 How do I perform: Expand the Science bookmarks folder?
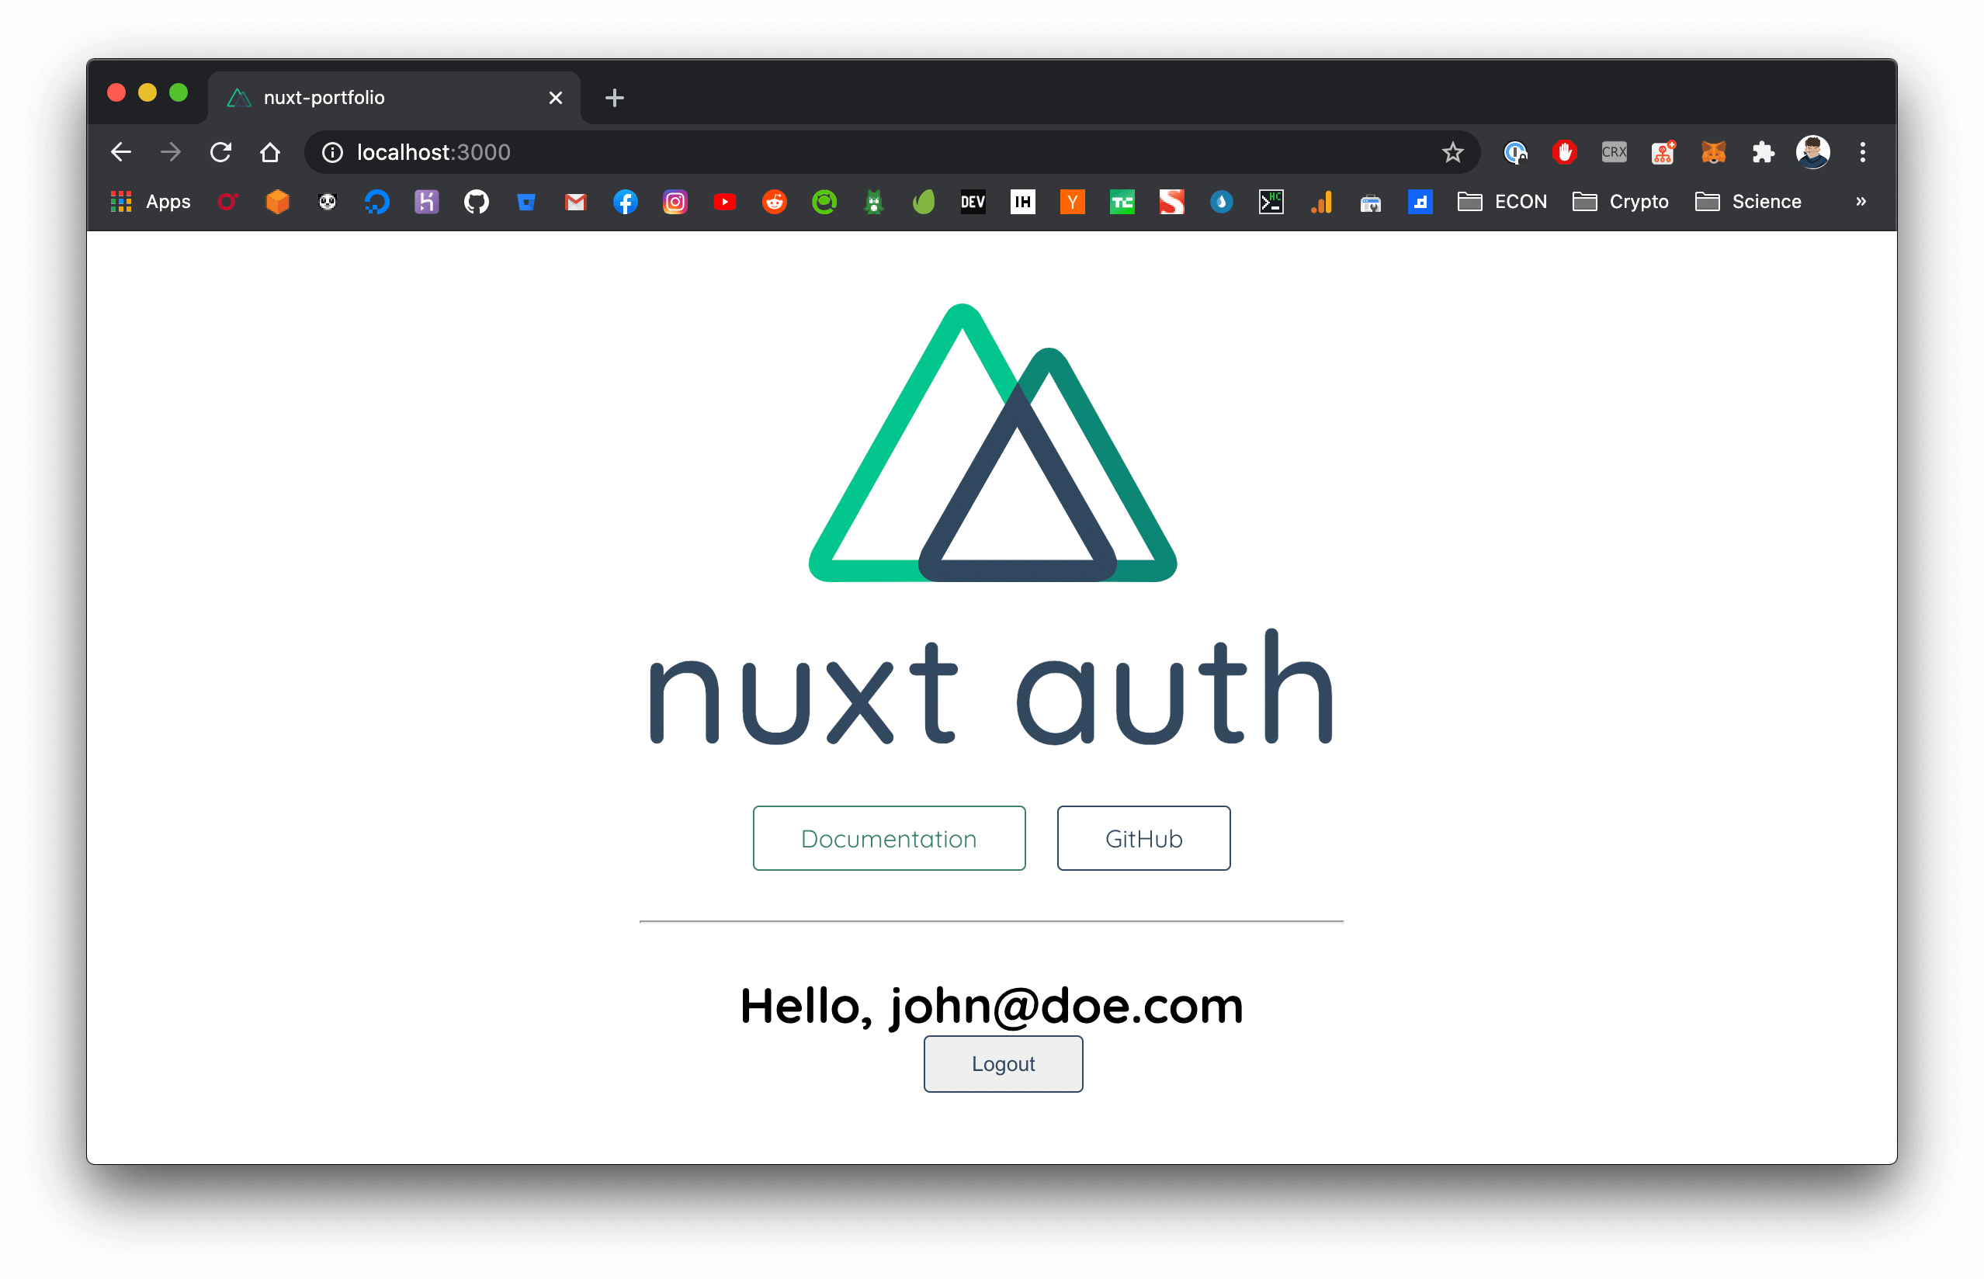(1748, 201)
